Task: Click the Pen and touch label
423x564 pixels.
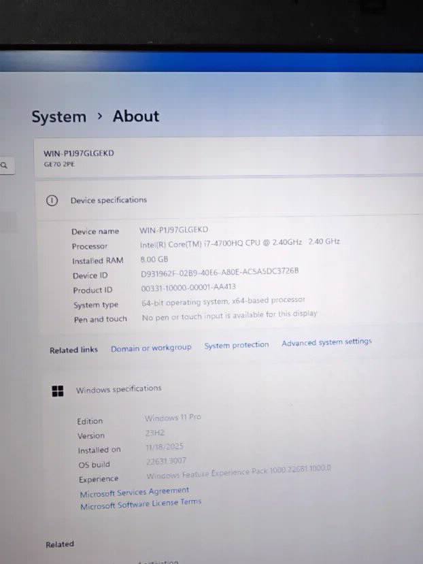Action: [101, 319]
